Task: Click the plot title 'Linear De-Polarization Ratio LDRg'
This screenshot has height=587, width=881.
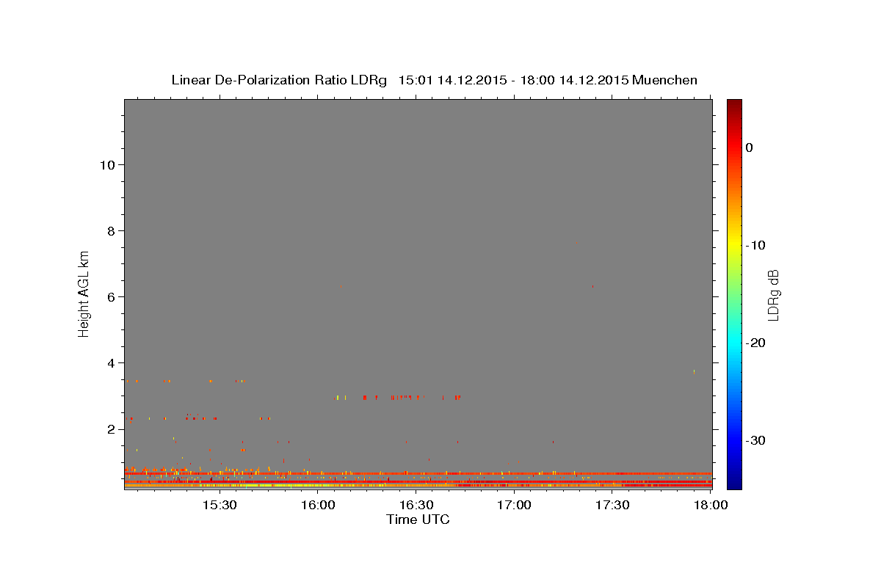Action: 279,80
